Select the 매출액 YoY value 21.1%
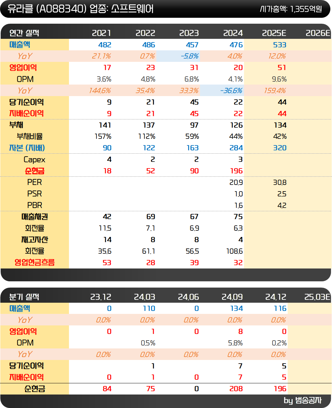This screenshot has height=408, width=332. pos(101,56)
